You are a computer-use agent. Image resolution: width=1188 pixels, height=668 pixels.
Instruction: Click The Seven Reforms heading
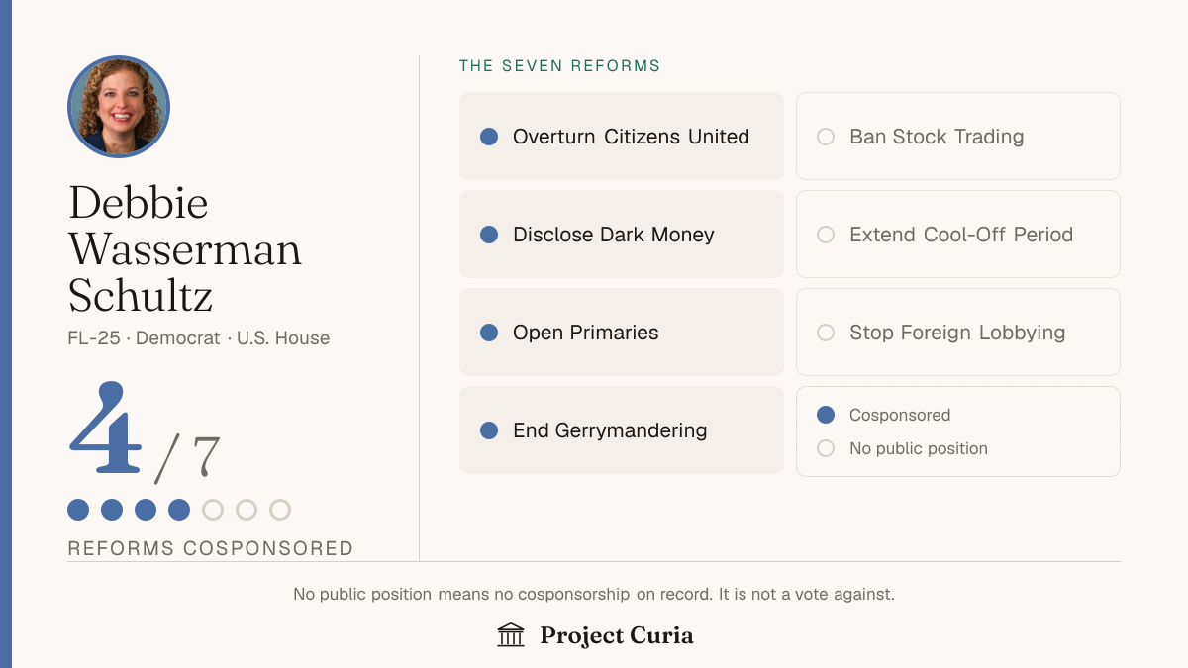[559, 66]
